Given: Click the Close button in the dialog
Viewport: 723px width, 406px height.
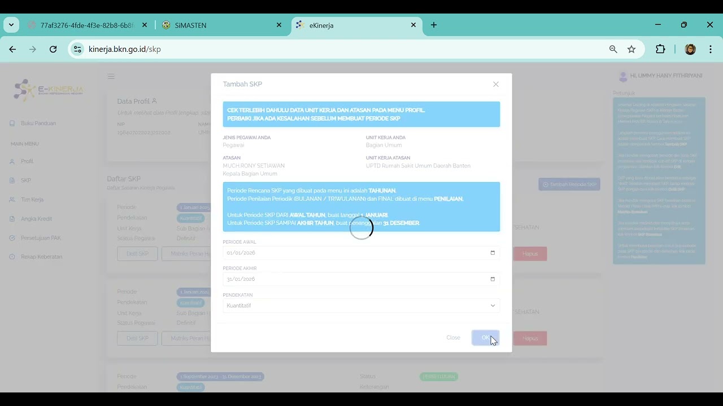Looking at the screenshot, I should [453, 338].
